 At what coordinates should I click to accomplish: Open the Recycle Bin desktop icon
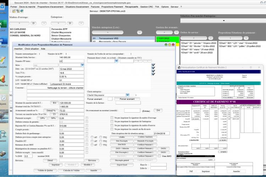(x=3, y=7)
